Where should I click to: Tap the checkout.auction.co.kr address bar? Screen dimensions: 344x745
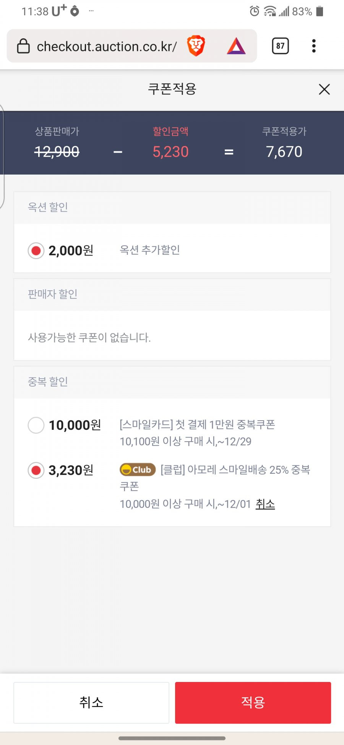107,46
